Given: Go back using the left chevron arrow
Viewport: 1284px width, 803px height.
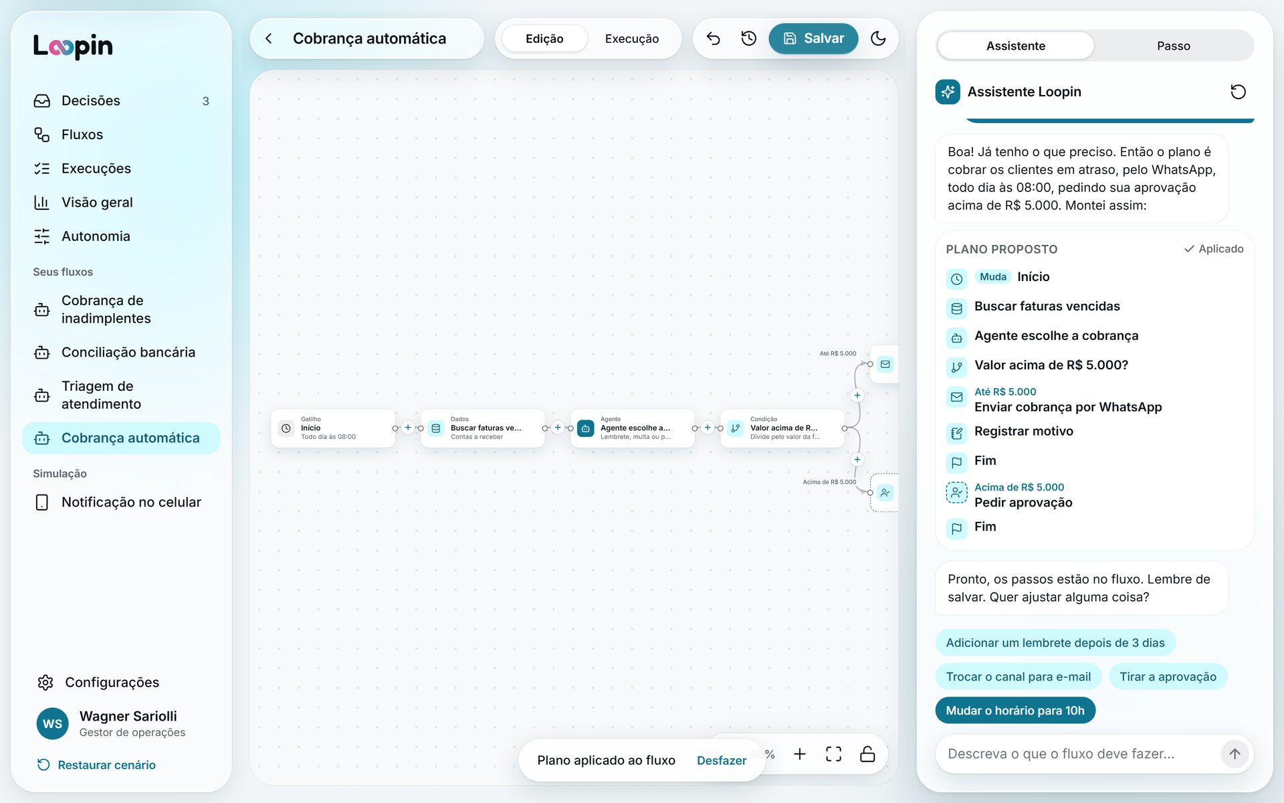Looking at the screenshot, I should (x=269, y=39).
